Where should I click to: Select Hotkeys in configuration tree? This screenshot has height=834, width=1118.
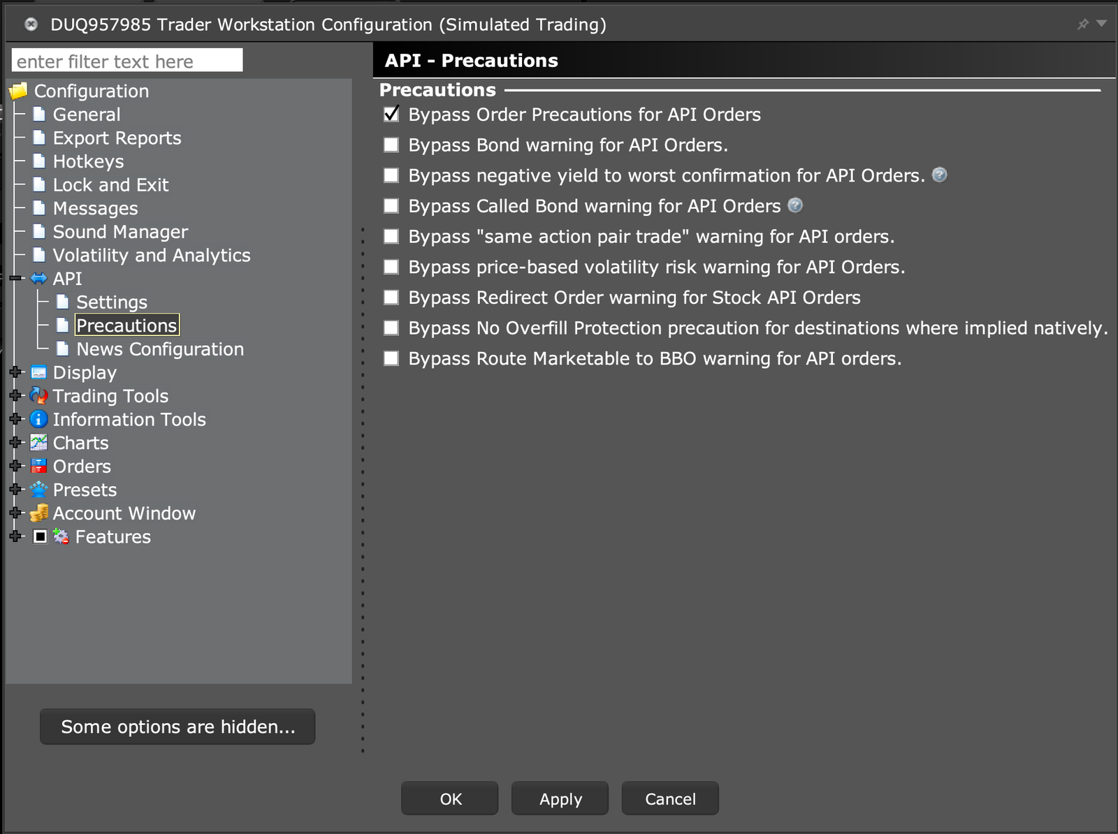(x=88, y=161)
